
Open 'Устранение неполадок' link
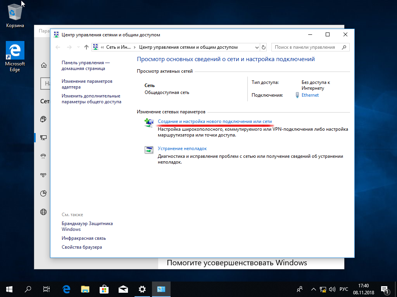(182, 148)
